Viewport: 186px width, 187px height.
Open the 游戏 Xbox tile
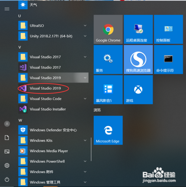tap(138, 90)
